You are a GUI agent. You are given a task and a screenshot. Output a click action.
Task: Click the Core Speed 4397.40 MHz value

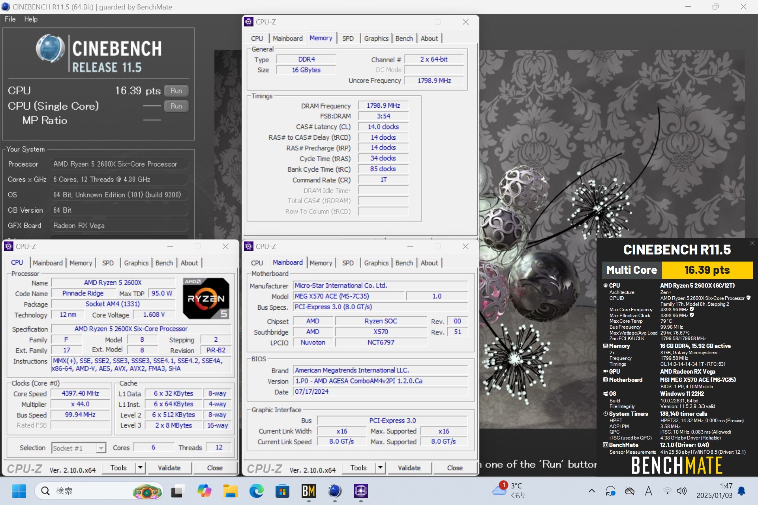(80, 393)
